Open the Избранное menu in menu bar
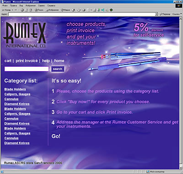The height and width of the screenshot is (174, 183). click(30, 5)
